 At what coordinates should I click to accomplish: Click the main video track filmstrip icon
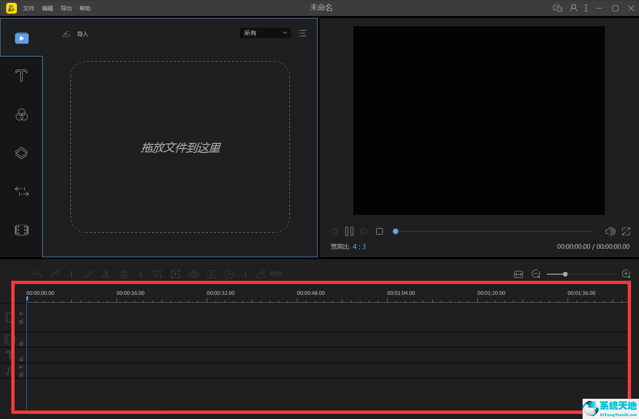coord(9,317)
